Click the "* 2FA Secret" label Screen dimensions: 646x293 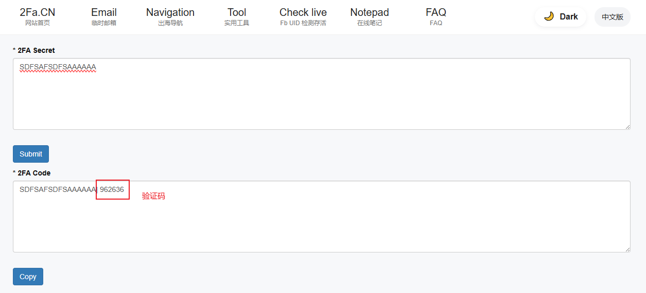34,50
